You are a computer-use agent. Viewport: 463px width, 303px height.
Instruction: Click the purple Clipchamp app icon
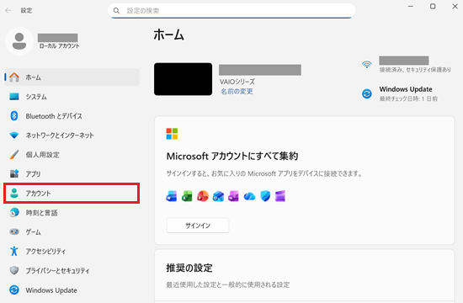(280, 196)
